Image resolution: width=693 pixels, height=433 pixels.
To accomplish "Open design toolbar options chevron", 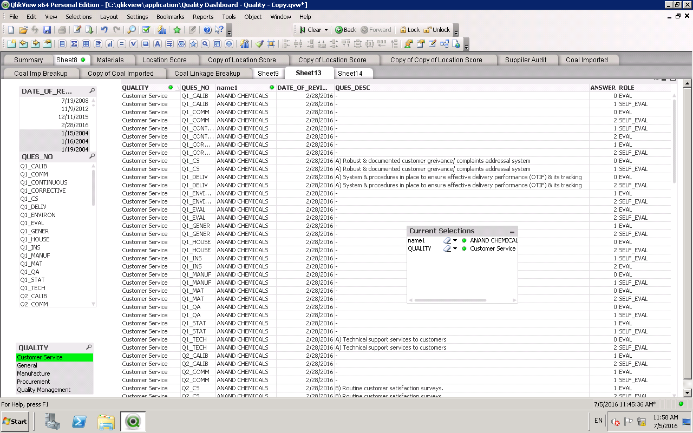I will point(466,45).
